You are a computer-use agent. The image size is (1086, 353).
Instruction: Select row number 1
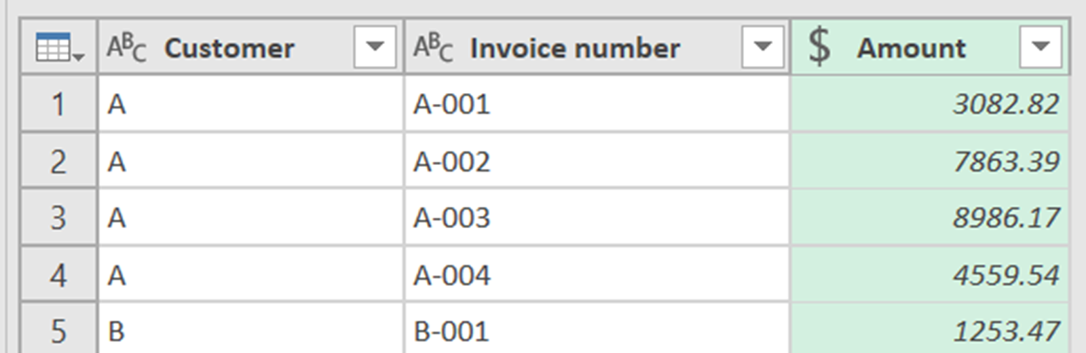coord(58,105)
